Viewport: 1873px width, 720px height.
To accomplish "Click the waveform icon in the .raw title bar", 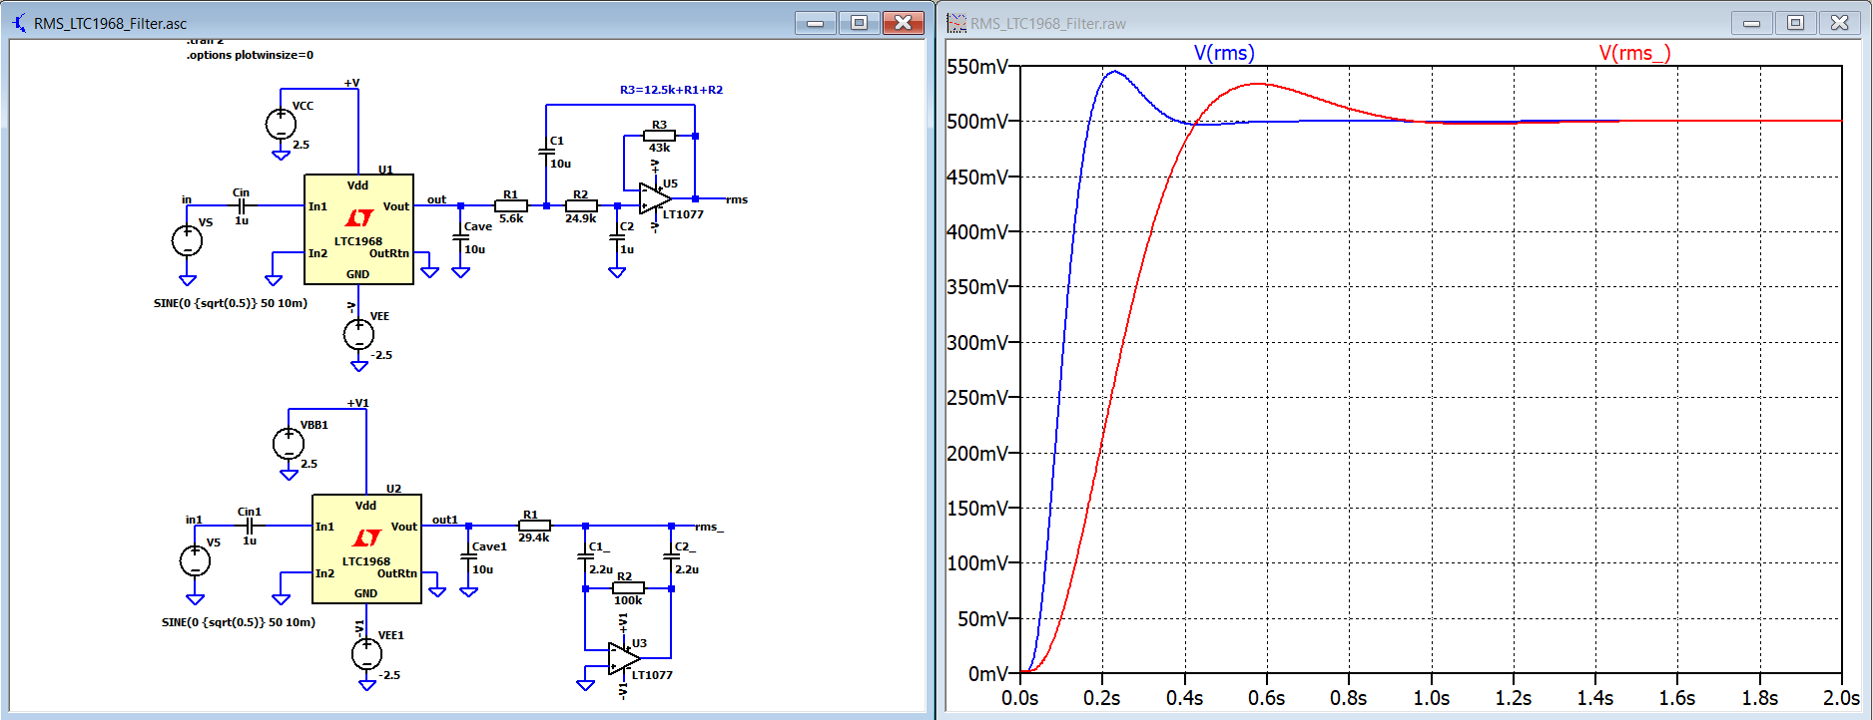I will click(x=956, y=22).
